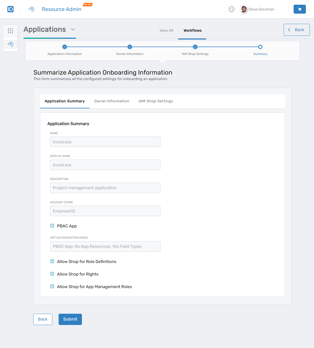Submit the application onboarding form
The width and height of the screenshot is (314, 348).
point(70,319)
